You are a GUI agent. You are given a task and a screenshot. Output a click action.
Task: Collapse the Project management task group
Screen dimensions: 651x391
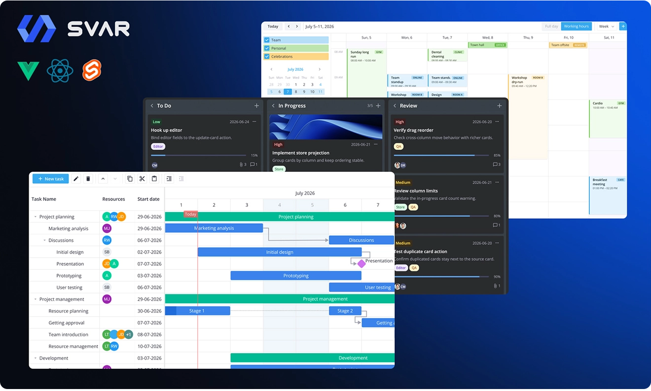pyautogui.click(x=36, y=299)
